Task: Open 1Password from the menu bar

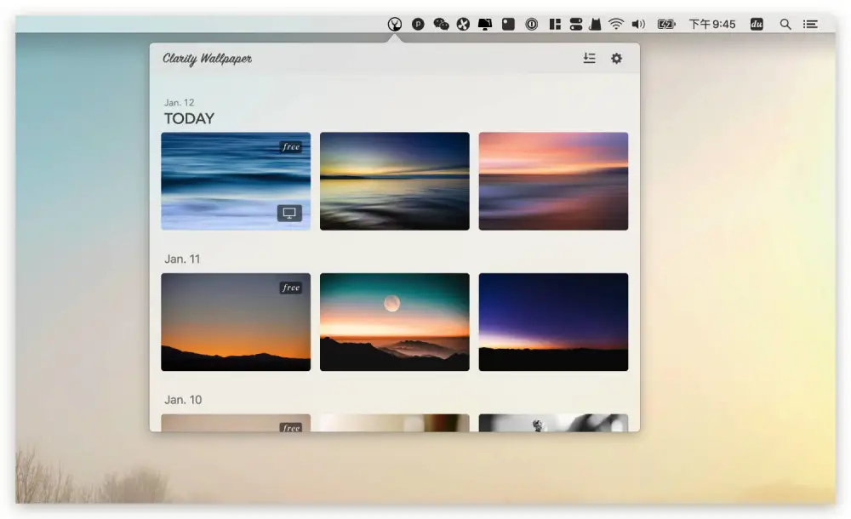Action: [x=531, y=24]
